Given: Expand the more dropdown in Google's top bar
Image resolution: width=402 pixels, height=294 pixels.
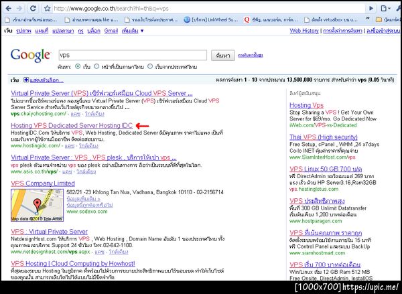Looking at the screenshot, I should 133,31.
